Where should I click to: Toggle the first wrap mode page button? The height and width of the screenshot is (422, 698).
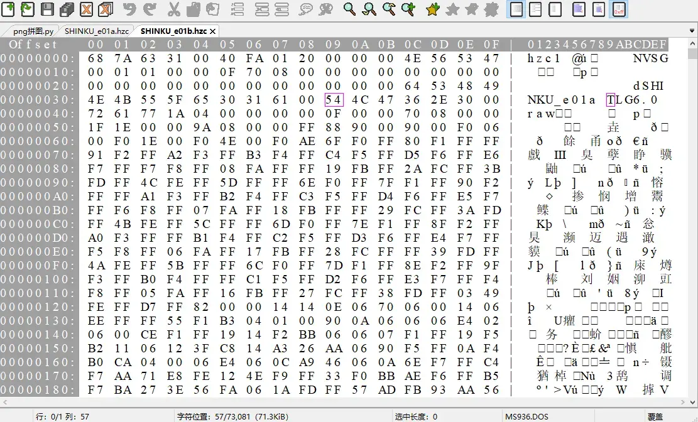[x=516, y=9]
